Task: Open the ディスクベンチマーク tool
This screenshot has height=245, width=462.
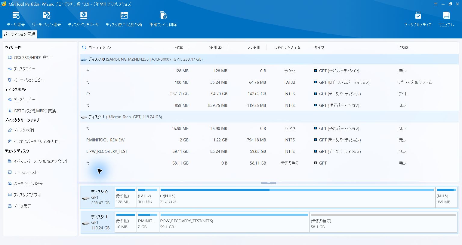Action: point(83,19)
